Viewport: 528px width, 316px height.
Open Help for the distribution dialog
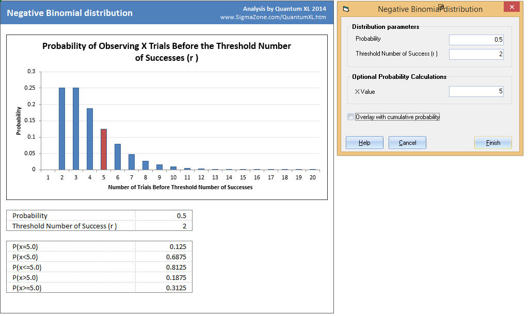(364, 143)
